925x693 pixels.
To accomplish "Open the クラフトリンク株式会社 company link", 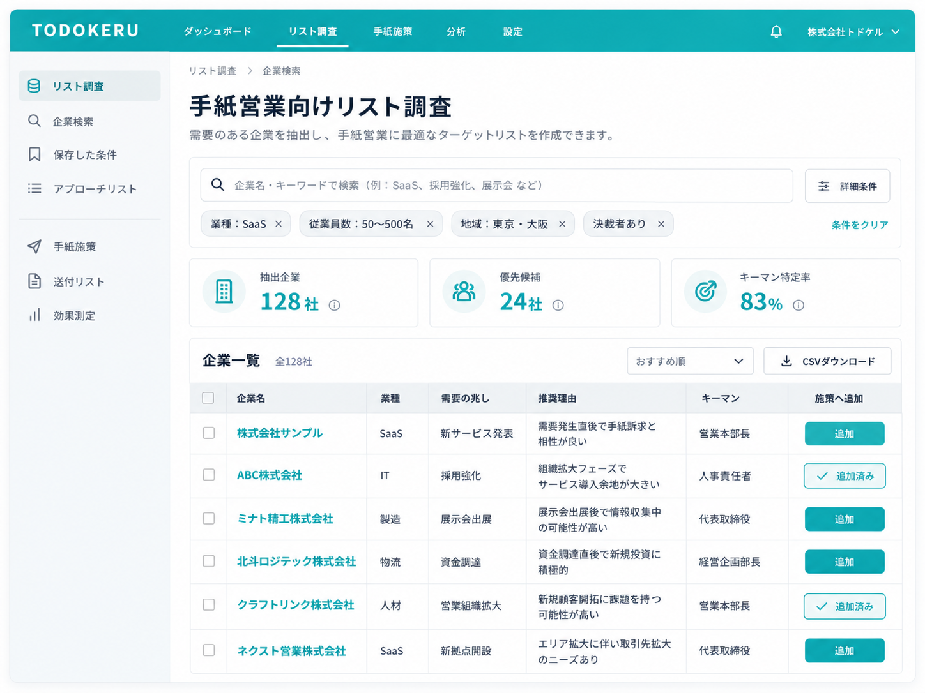I will 295,605.
